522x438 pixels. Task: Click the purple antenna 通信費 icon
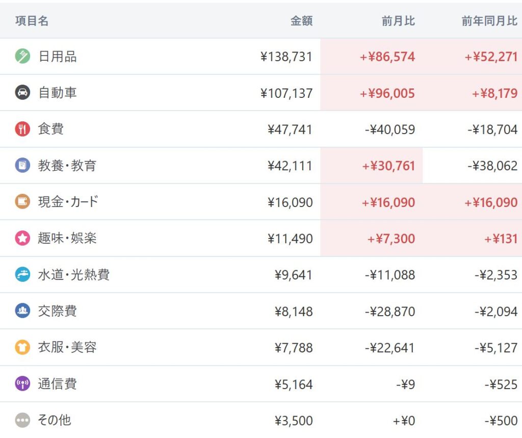coord(22,384)
